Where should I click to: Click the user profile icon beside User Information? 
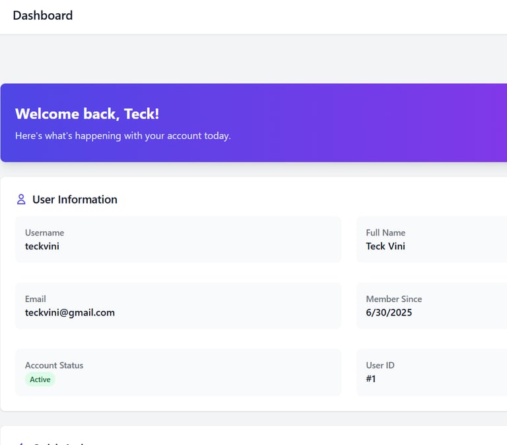point(21,199)
